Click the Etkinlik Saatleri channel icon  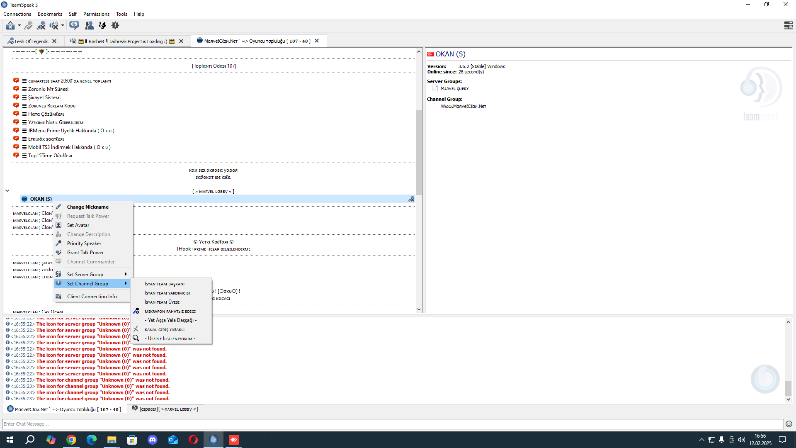coord(16,139)
